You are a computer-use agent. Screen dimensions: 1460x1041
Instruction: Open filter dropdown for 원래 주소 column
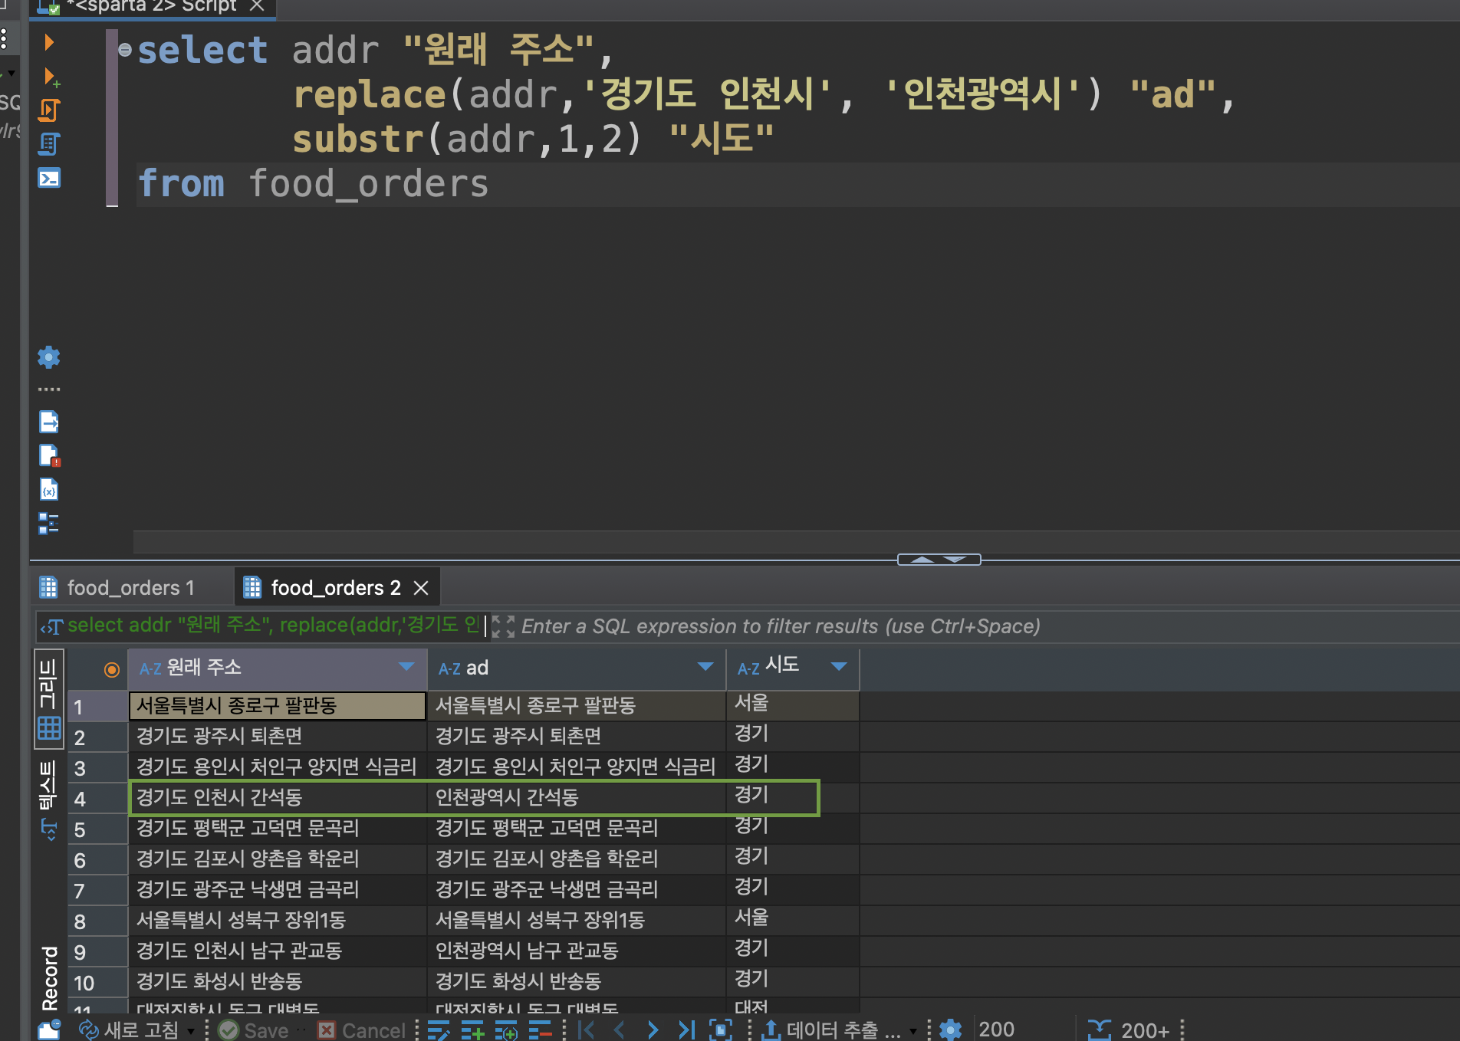[x=406, y=667]
